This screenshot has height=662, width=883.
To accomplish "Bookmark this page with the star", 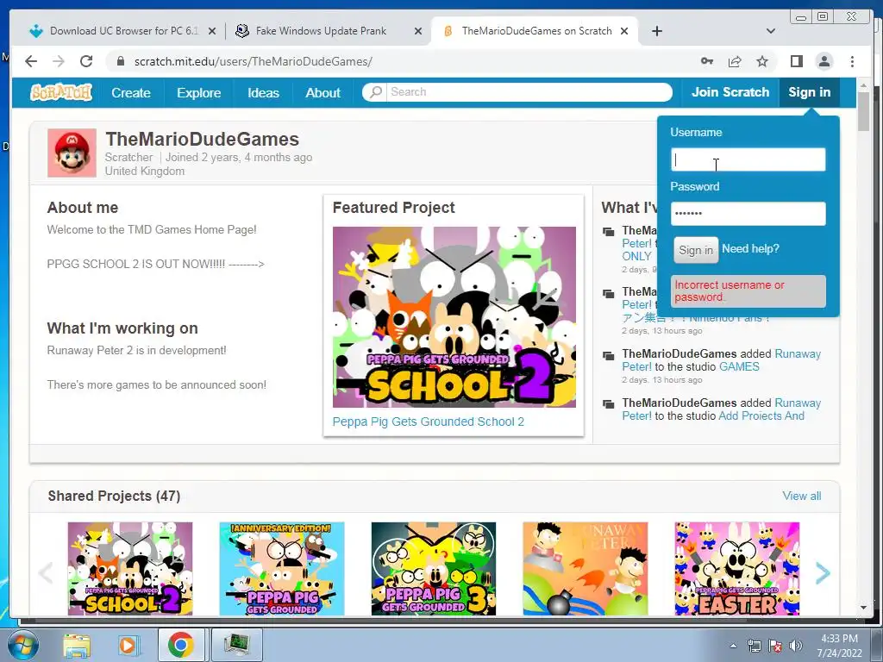I will pyautogui.click(x=762, y=61).
